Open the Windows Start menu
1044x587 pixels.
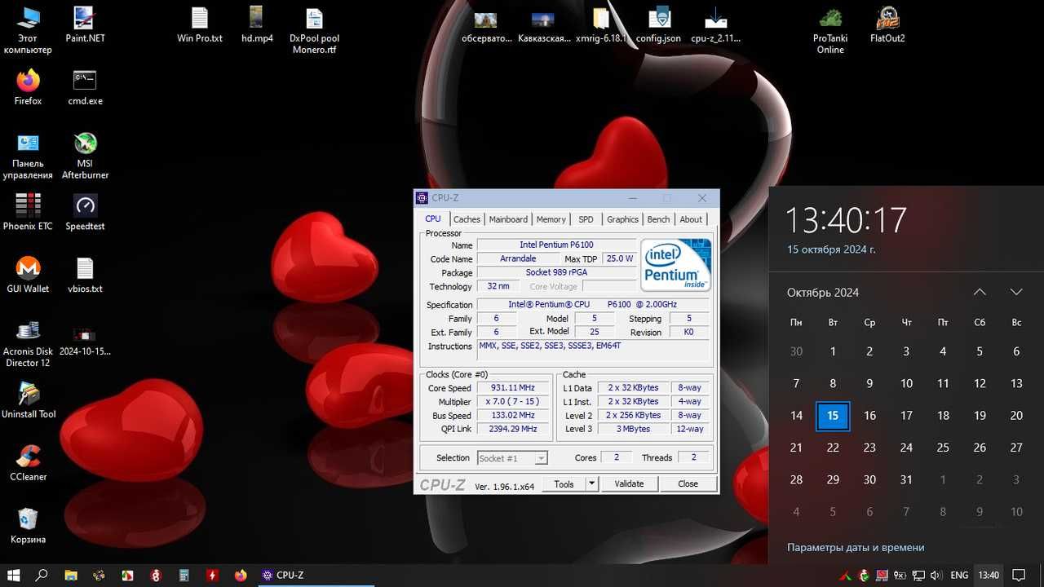(x=15, y=575)
